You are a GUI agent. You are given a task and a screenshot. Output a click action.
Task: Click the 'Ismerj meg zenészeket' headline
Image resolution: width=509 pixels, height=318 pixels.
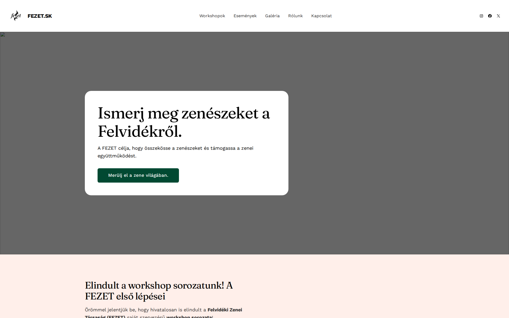(184, 122)
